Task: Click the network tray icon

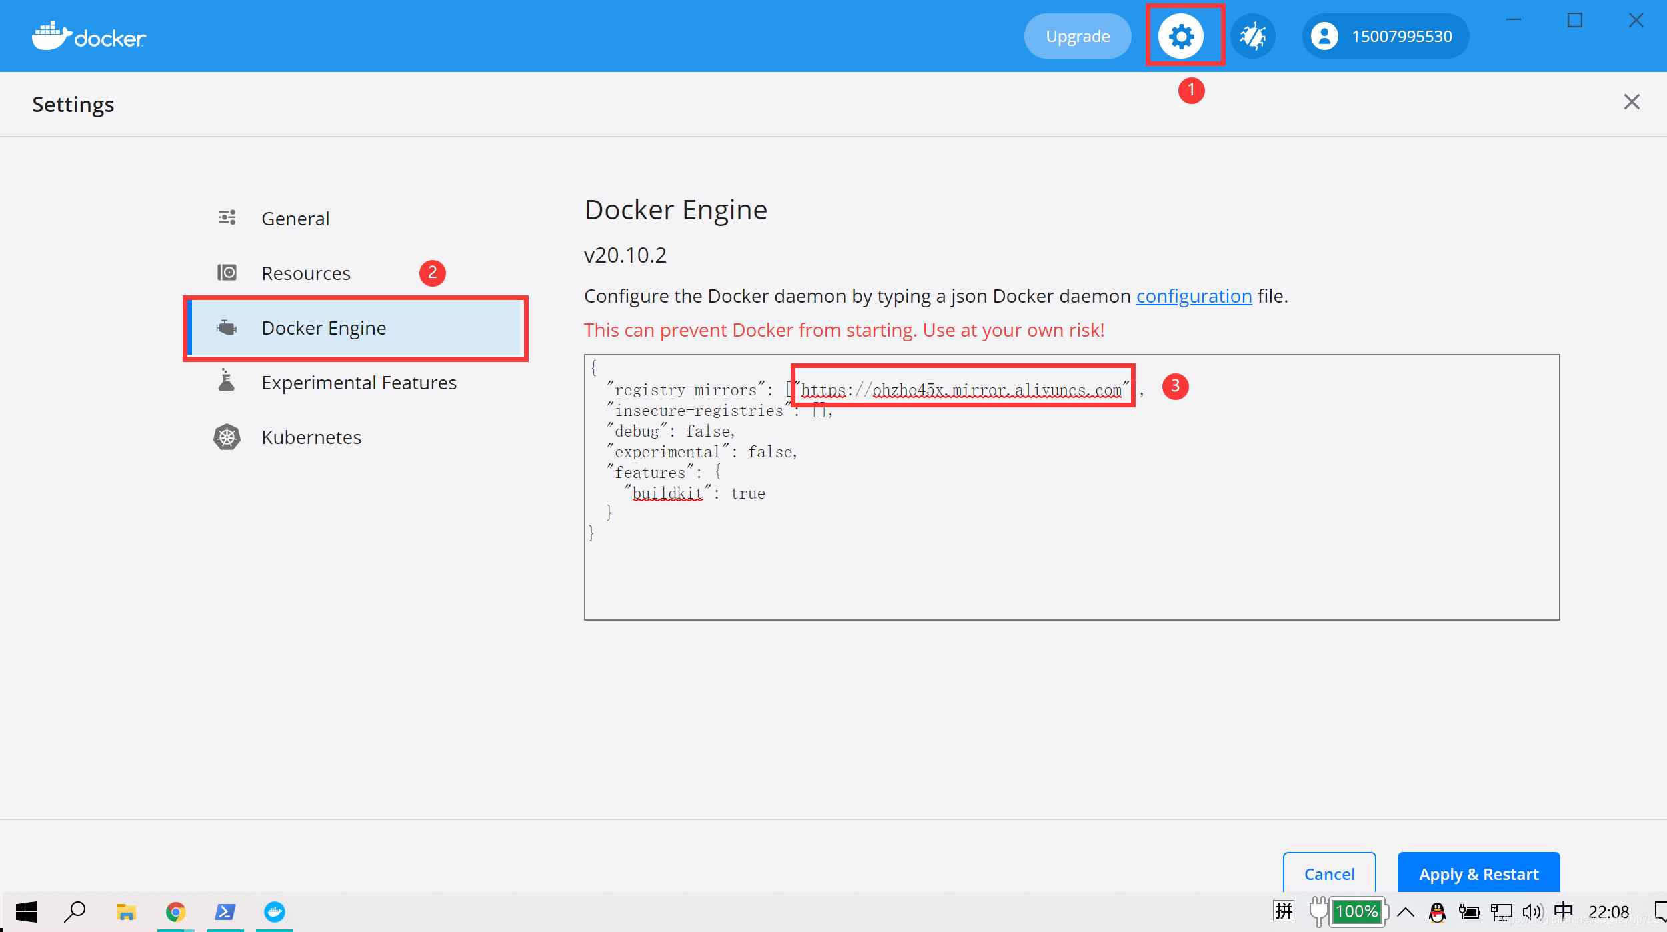Action: (1501, 911)
